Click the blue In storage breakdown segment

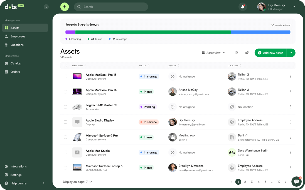pyautogui.click(x=261, y=32)
